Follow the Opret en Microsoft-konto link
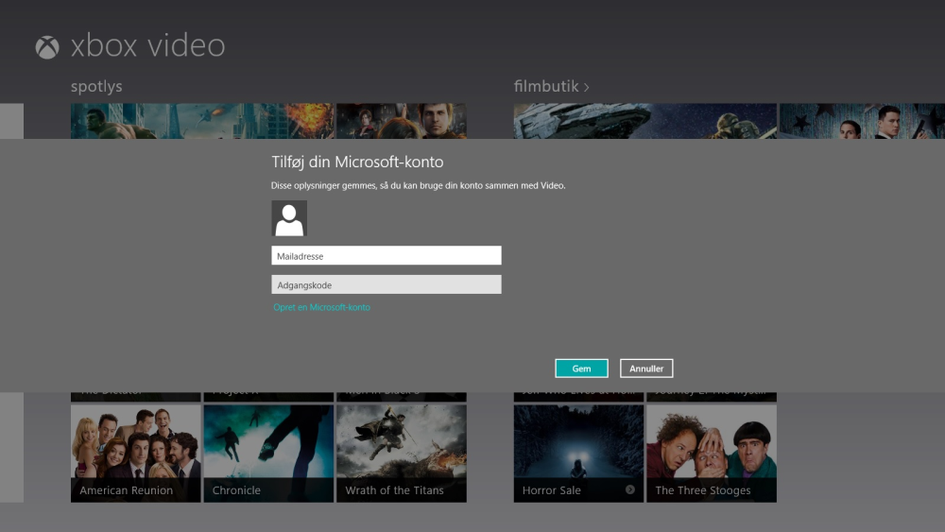The height and width of the screenshot is (532, 945). tap(321, 307)
